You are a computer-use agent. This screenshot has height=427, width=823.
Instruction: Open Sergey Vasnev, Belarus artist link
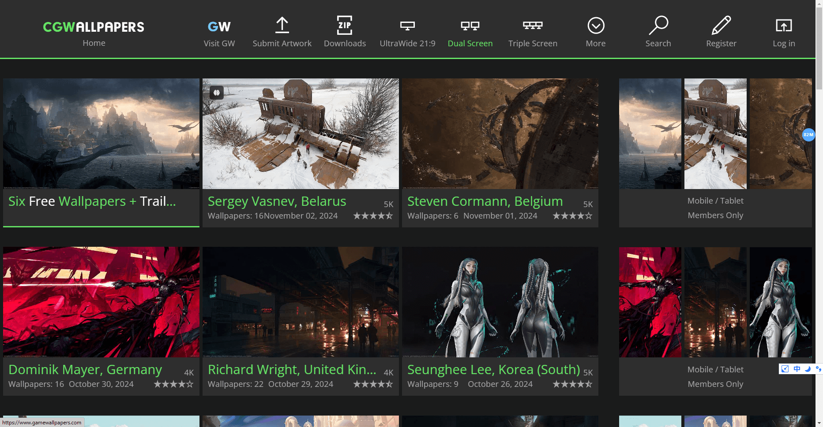(277, 201)
